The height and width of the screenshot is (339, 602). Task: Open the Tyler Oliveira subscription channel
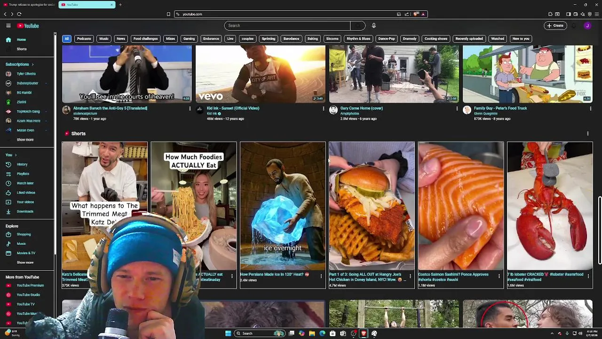[27, 73]
